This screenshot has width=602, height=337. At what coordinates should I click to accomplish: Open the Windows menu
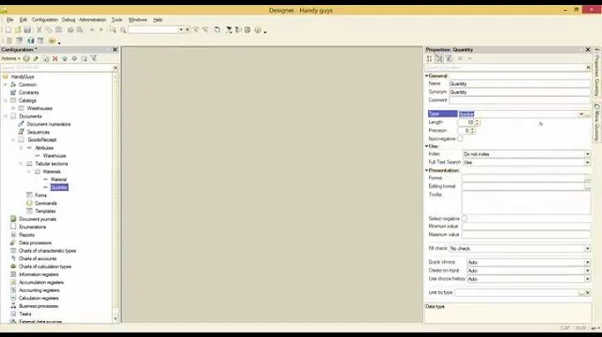point(137,19)
